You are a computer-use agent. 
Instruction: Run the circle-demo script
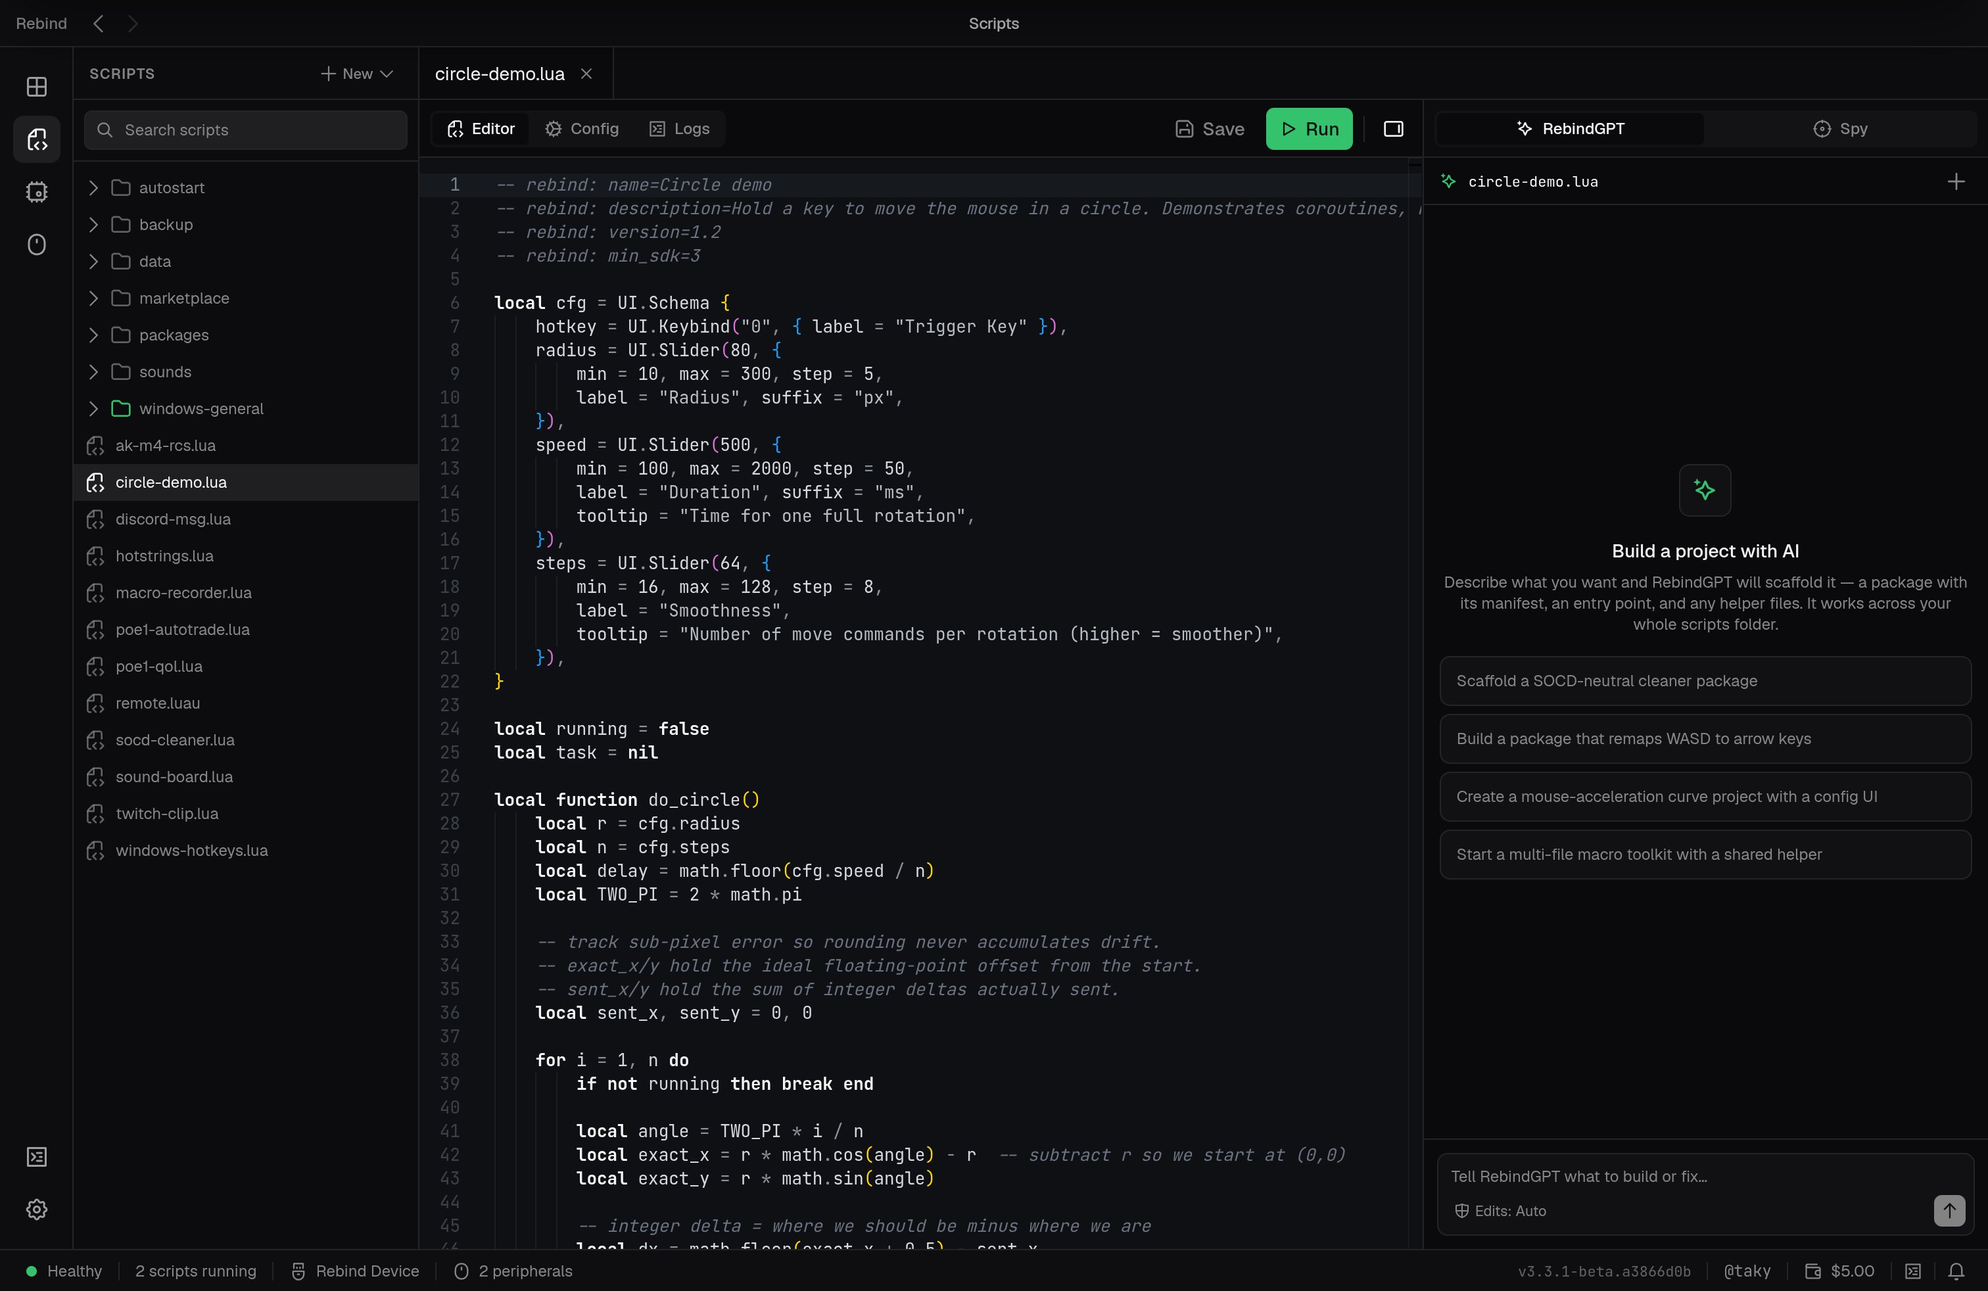click(x=1309, y=129)
